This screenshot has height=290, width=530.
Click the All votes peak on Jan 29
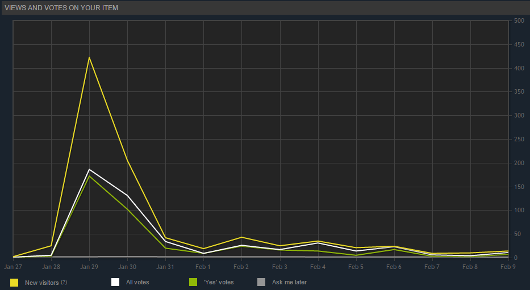point(89,169)
